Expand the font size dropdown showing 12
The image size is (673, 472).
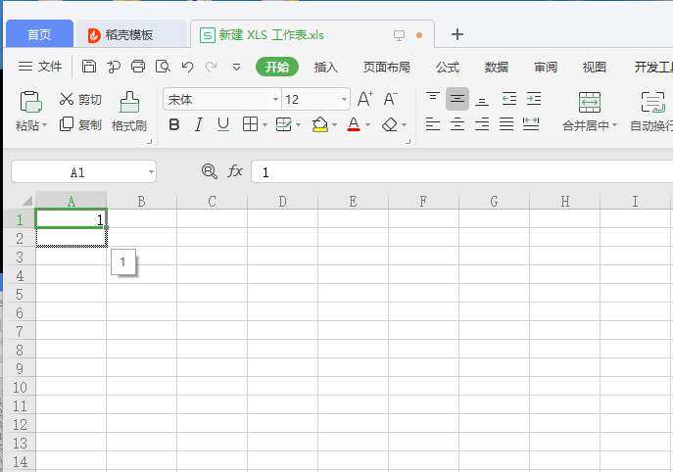point(344,99)
